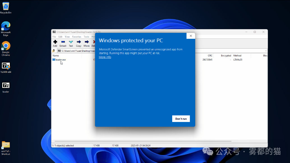290x163 pixels.
Task: Open the Recycle Bin desktop icon
Action: [x=6, y=8]
